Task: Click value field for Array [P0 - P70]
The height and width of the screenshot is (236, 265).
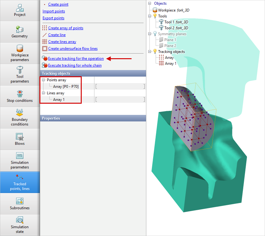Action: (x=120, y=87)
